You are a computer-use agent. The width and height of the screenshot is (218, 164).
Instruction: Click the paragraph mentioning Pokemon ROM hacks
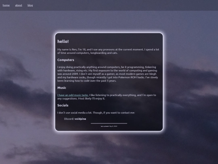point(108,74)
